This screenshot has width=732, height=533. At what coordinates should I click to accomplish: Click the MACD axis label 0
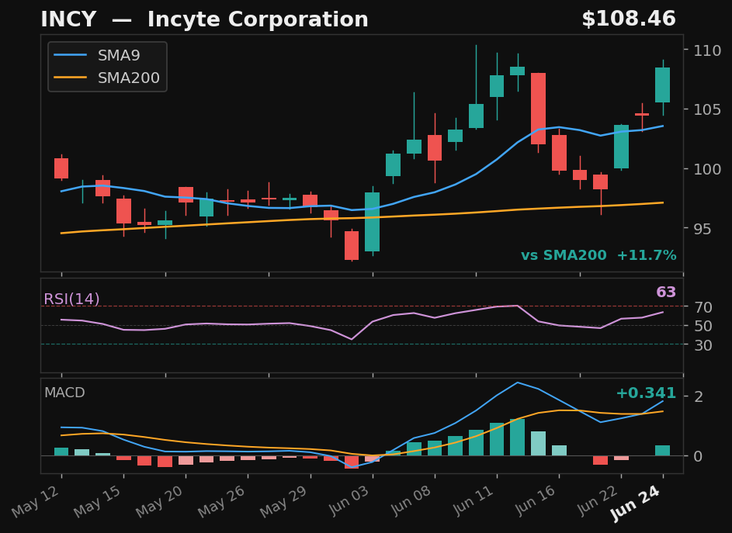pyautogui.click(x=699, y=456)
